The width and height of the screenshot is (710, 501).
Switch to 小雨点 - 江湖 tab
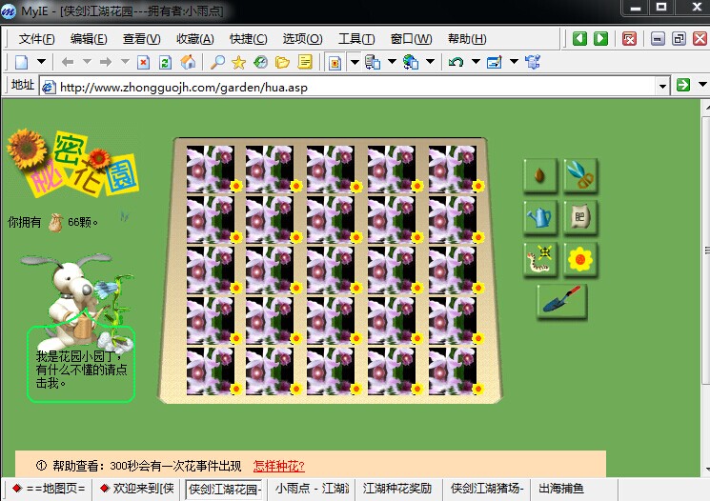click(x=312, y=489)
